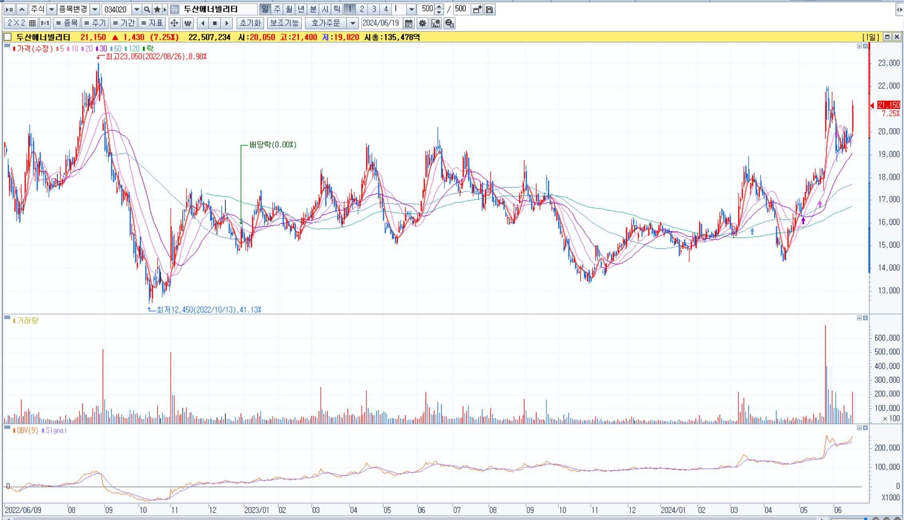Open the 호가주문 dropdown arrow
Viewport: 904px width, 520px height.
click(352, 23)
